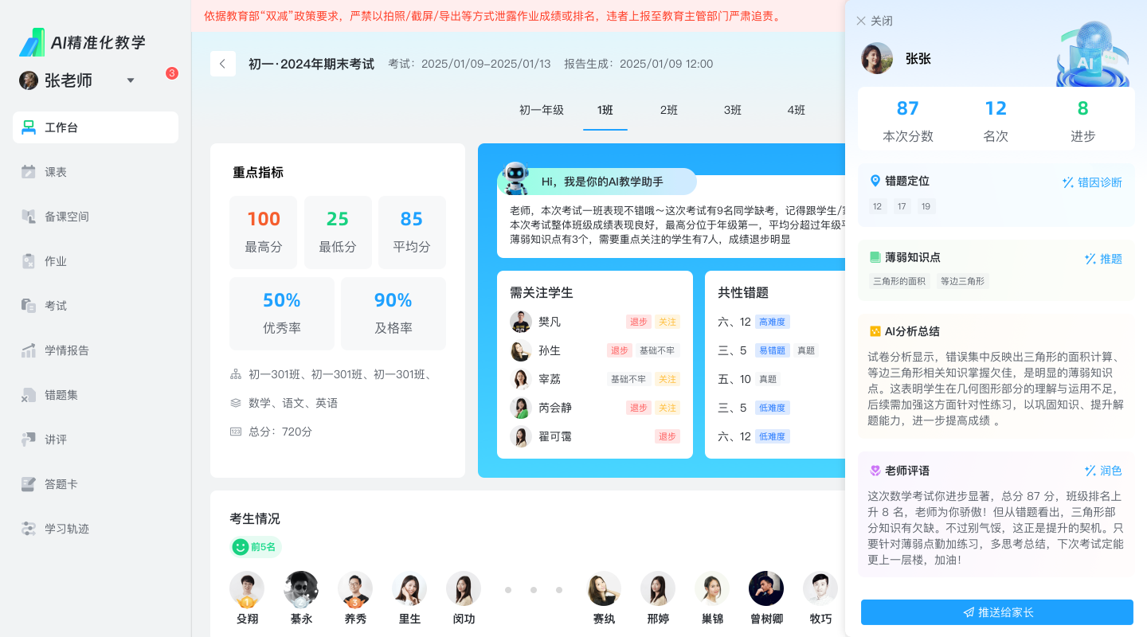Click top student 殳翔 avatar
Image resolution: width=1147 pixels, height=637 pixels.
247,589
